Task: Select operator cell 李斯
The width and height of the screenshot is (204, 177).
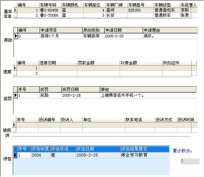Action: coord(185,10)
